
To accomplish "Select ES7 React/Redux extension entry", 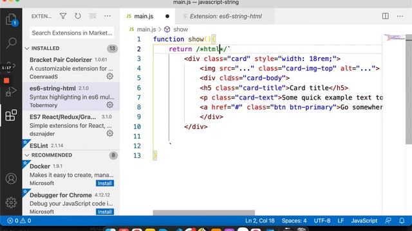I will (71, 125).
